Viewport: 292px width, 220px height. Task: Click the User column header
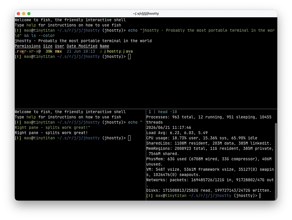tap(59, 46)
